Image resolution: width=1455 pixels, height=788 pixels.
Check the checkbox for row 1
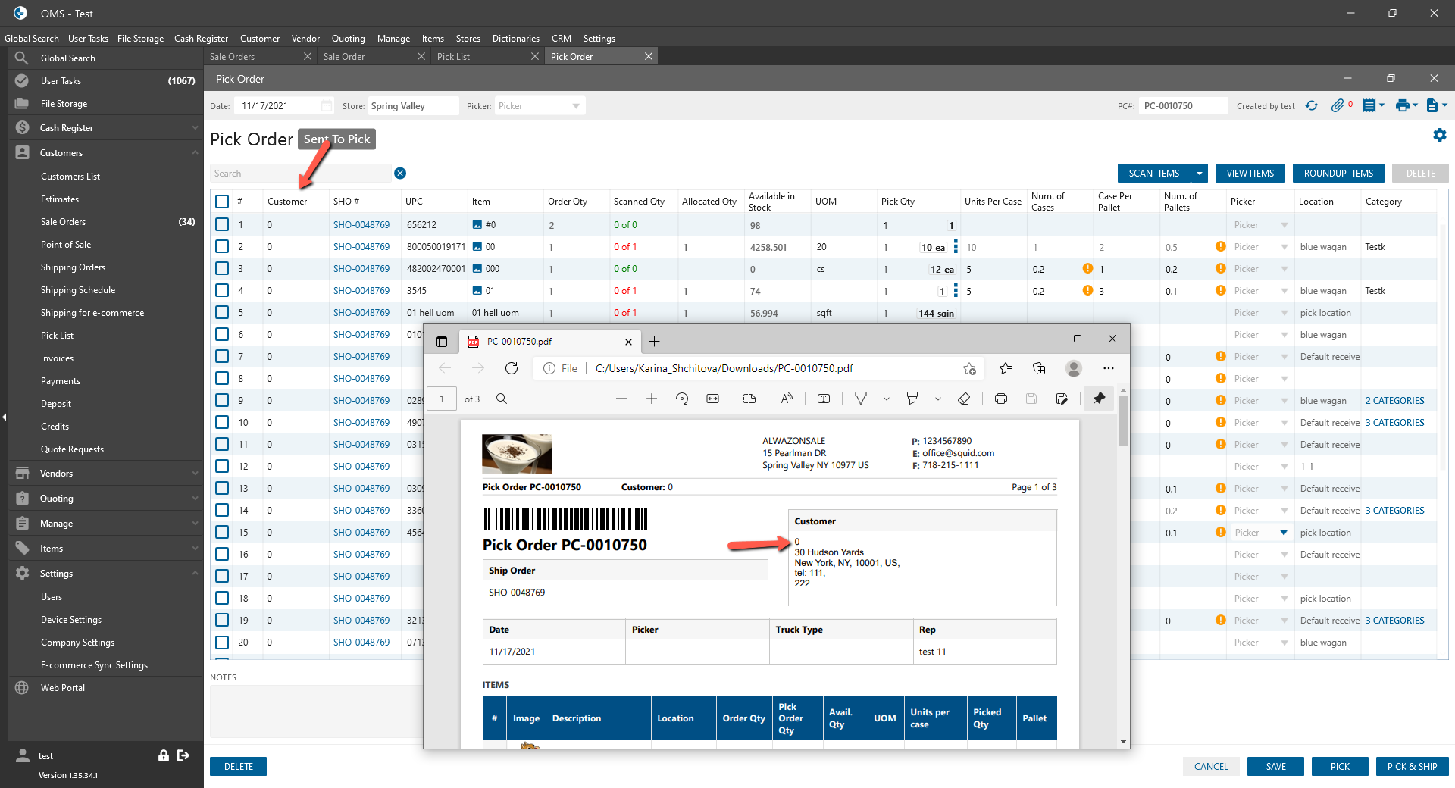point(222,225)
